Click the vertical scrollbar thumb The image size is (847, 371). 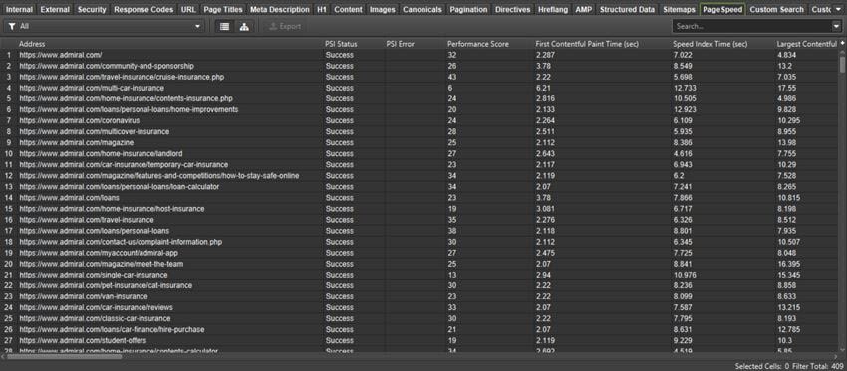coord(842,64)
